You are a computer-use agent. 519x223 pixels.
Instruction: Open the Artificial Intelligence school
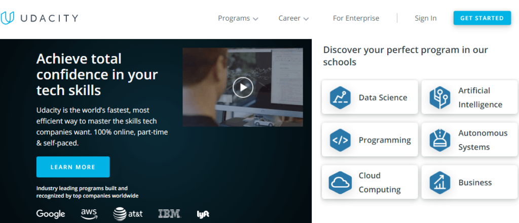click(469, 97)
